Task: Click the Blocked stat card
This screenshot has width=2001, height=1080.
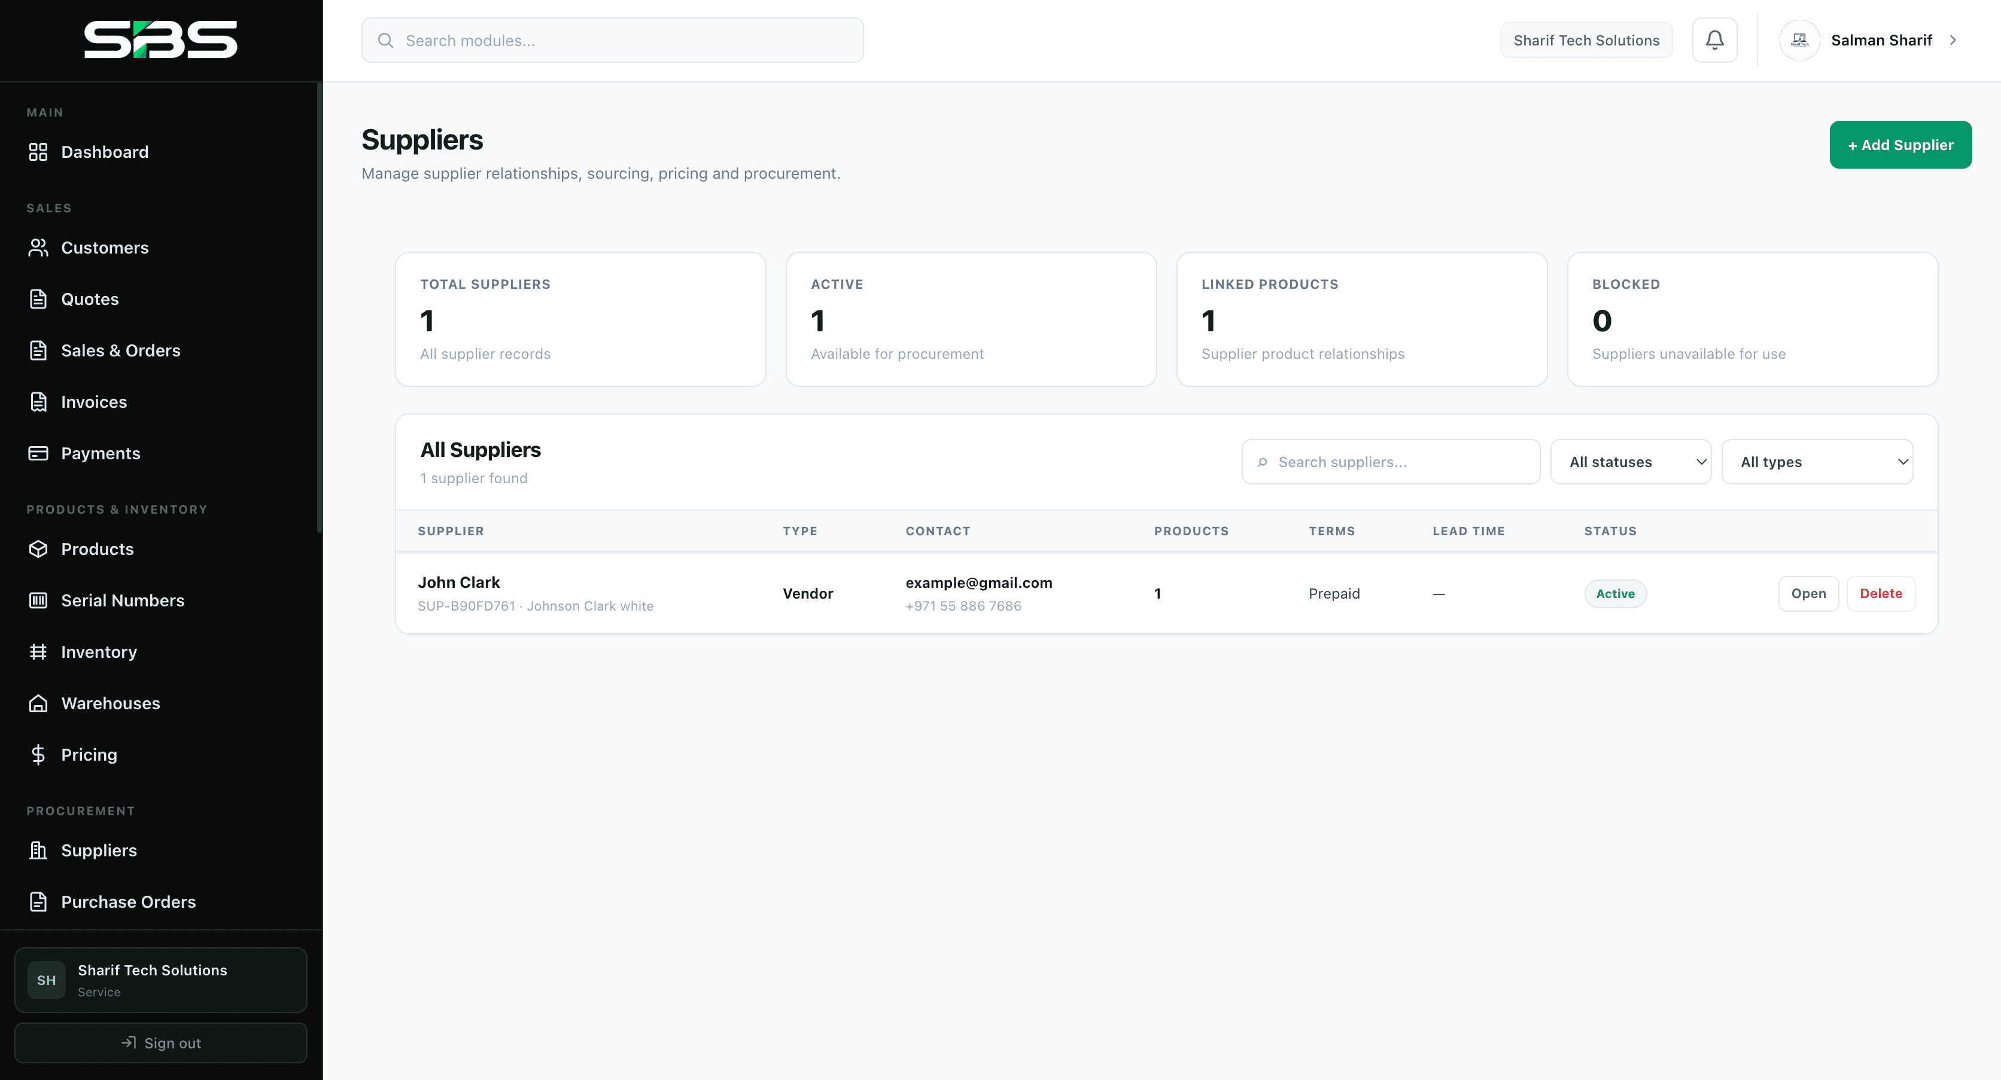Action: click(1753, 319)
